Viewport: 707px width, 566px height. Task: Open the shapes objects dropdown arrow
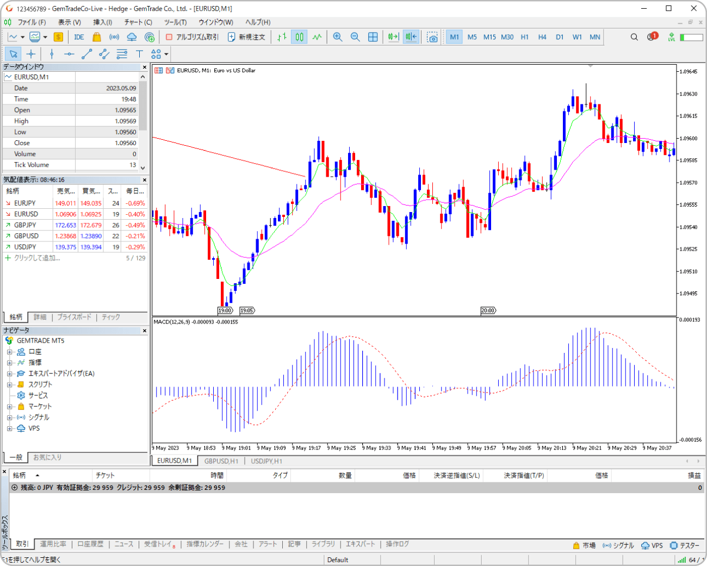pos(166,54)
